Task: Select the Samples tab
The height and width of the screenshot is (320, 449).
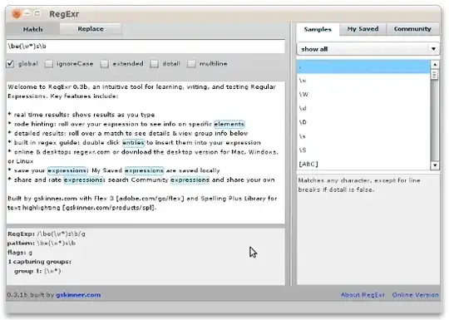Action: point(318,29)
